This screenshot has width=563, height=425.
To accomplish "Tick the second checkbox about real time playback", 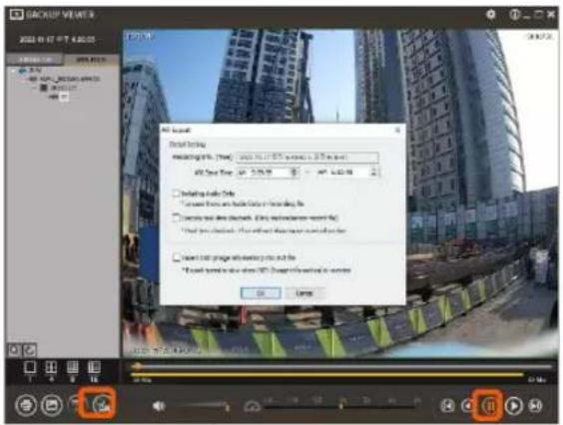I will [x=177, y=217].
